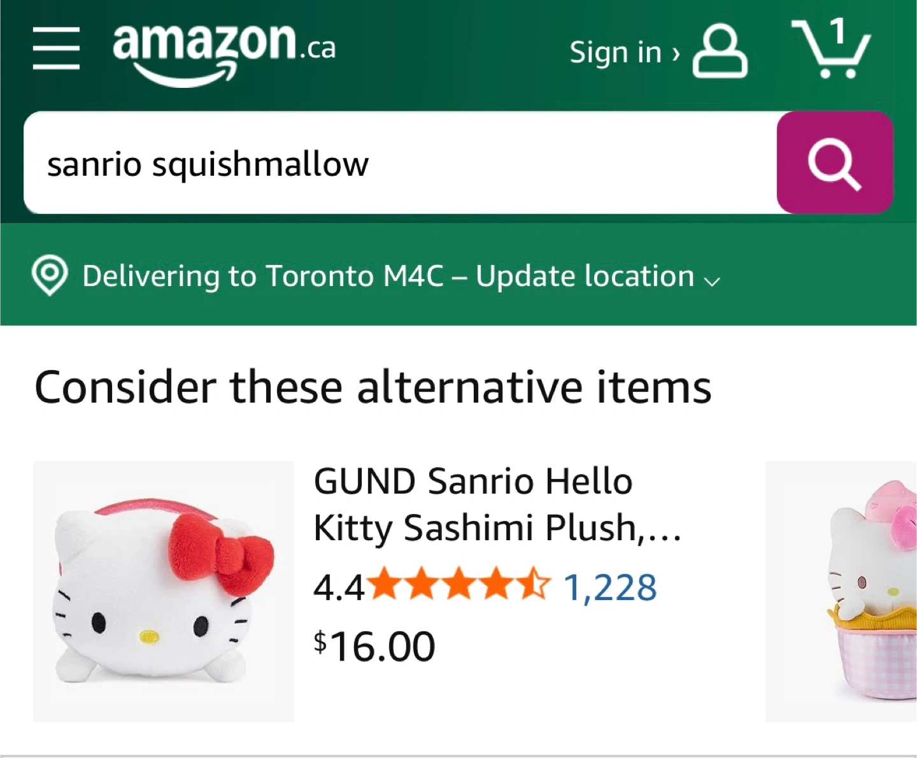Click the Hello Kitty Sashimi plush thumbnail
Screen dimensions: 917x758
click(164, 591)
